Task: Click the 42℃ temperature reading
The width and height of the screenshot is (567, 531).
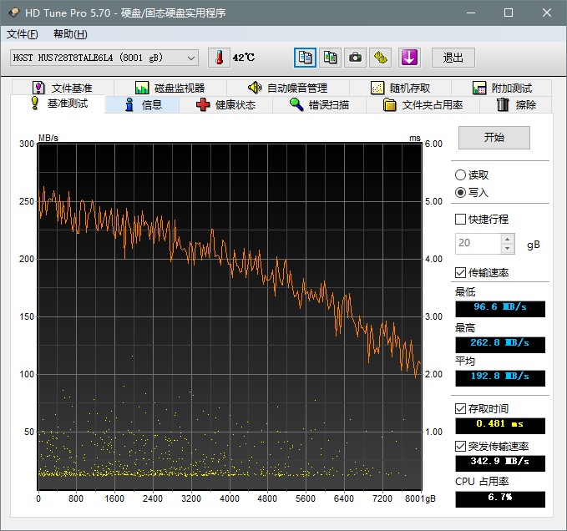Action: click(x=243, y=58)
